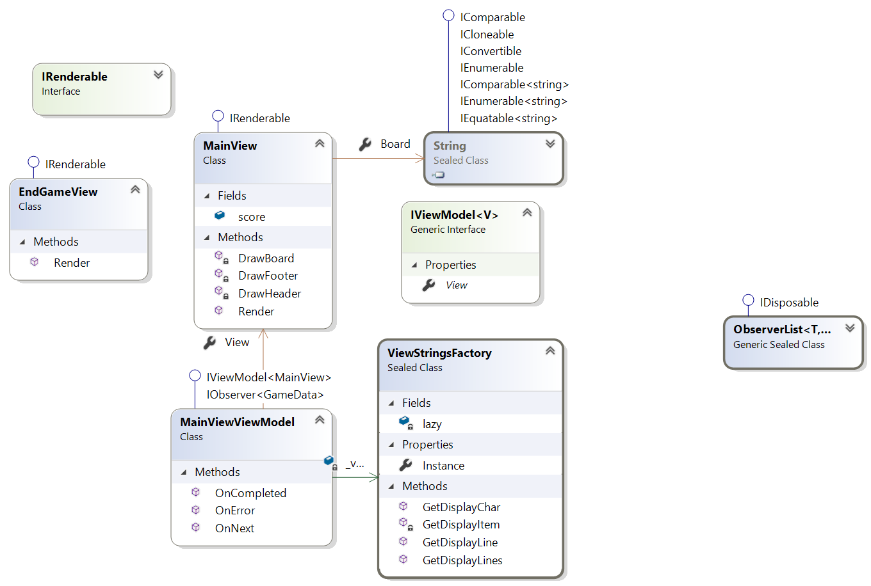
Task: Click the IComparable<string> interface label
Action: (514, 84)
